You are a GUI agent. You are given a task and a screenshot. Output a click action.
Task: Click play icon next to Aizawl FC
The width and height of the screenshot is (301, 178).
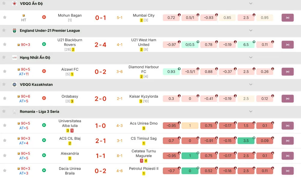pos(44,71)
